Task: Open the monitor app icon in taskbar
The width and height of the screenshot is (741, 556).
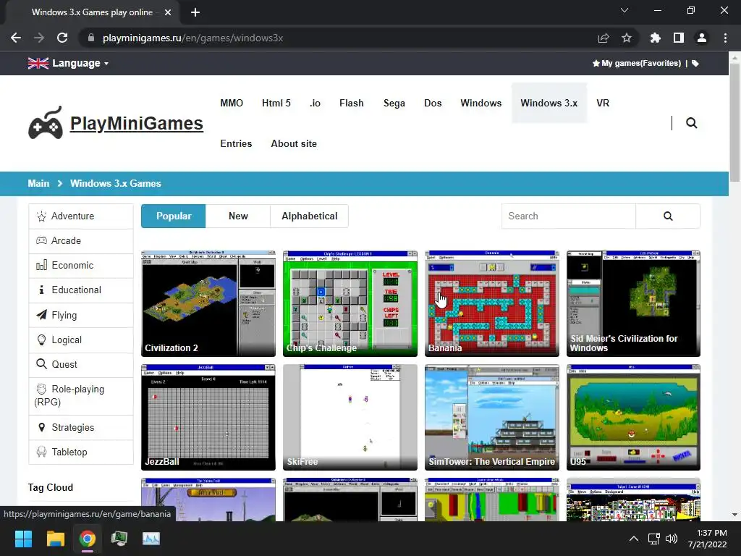Action: [119, 539]
